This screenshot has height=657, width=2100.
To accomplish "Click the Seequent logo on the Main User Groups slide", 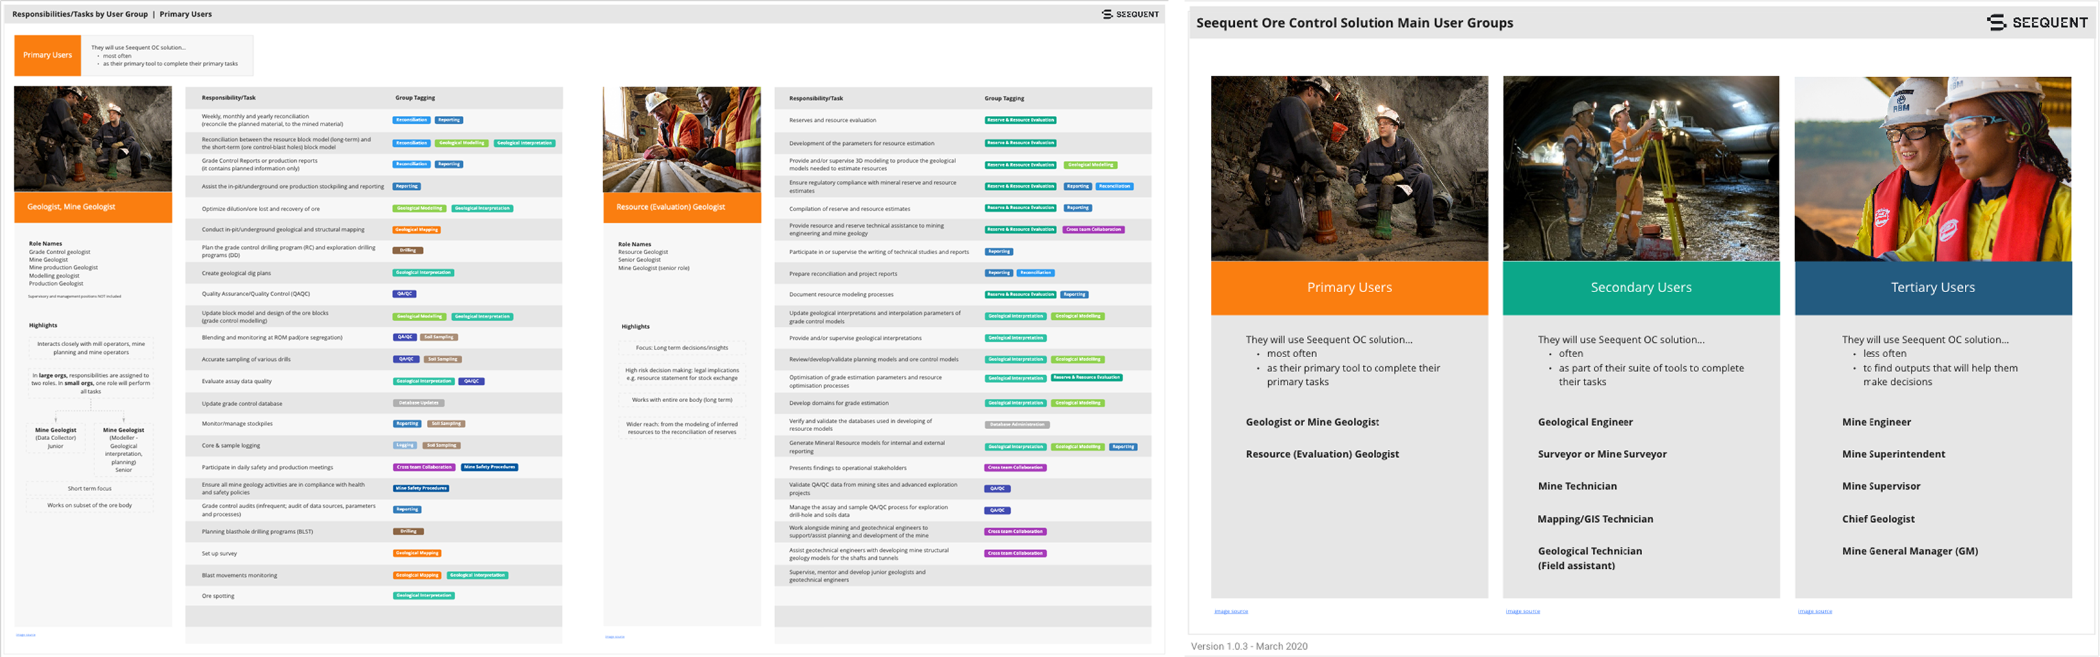I will pos(2036,23).
